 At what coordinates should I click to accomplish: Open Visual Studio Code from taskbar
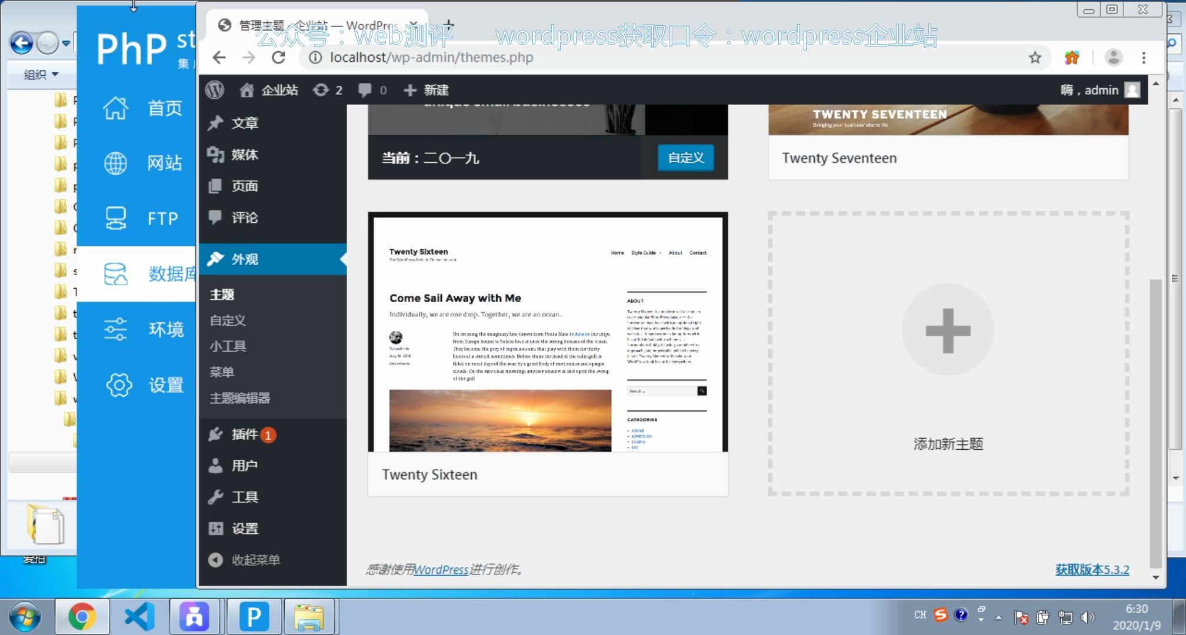click(x=139, y=617)
